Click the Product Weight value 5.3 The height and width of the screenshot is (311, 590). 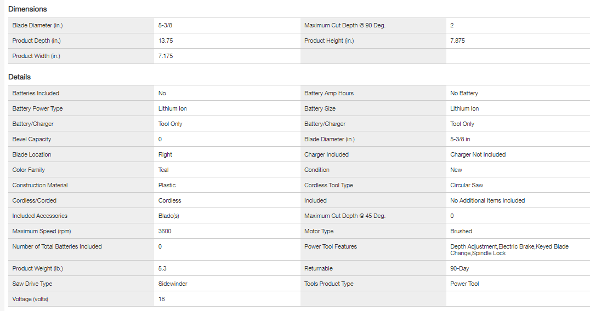(163, 268)
